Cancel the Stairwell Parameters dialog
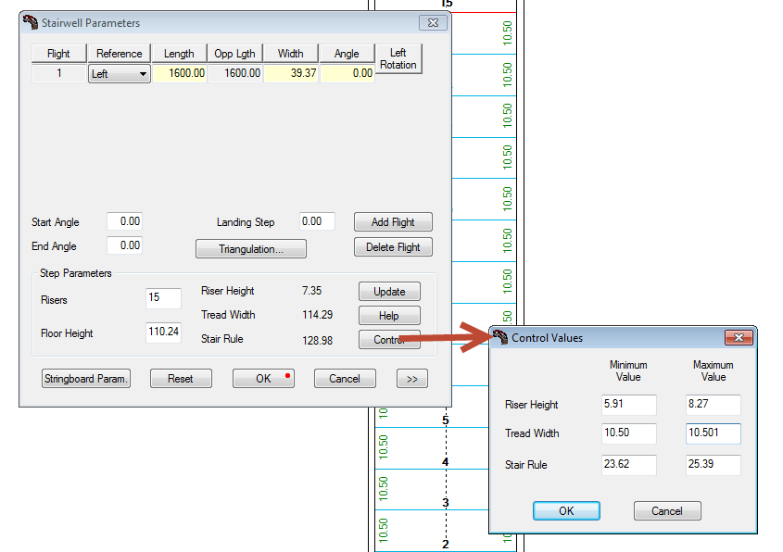Viewport: 783px width, 552px height. point(345,379)
